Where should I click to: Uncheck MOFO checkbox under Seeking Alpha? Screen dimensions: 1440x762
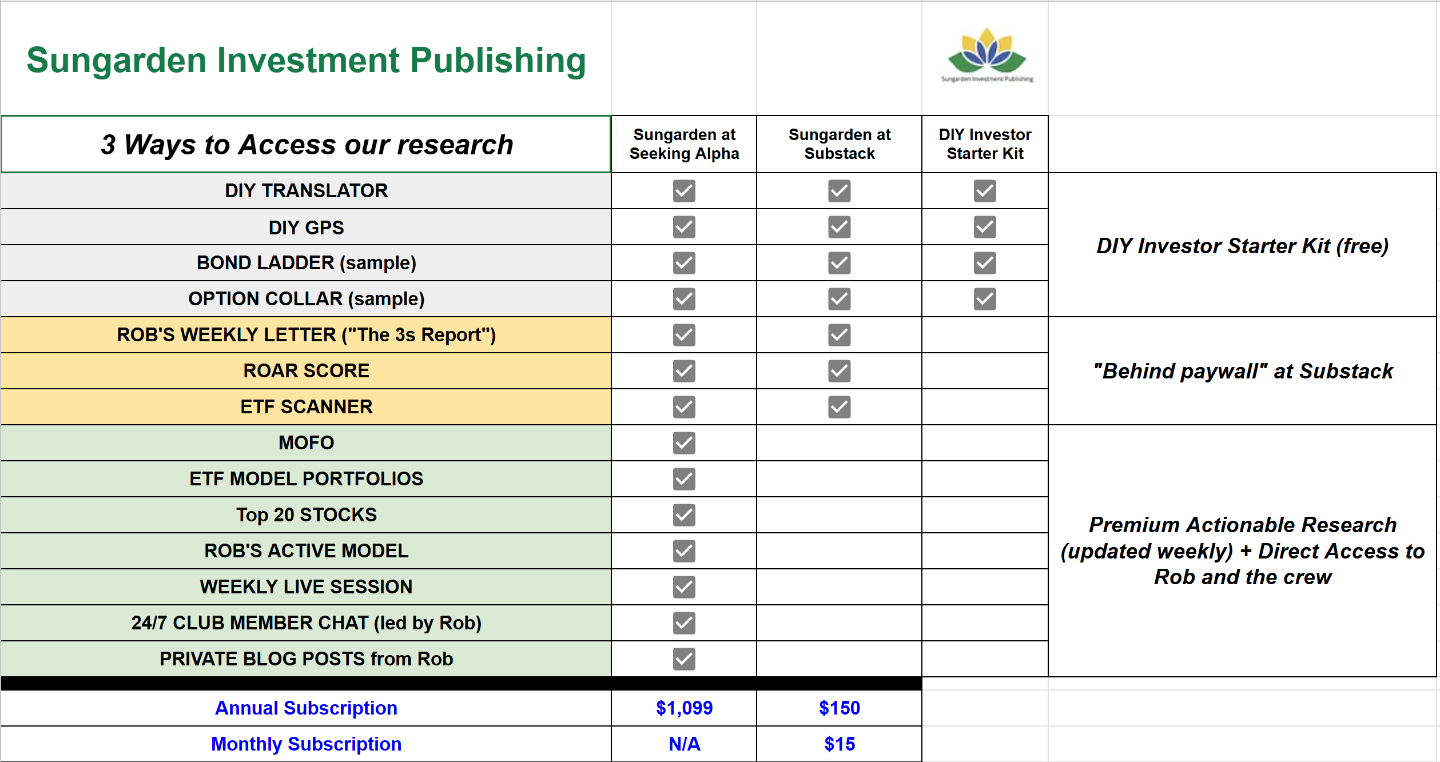(x=684, y=443)
